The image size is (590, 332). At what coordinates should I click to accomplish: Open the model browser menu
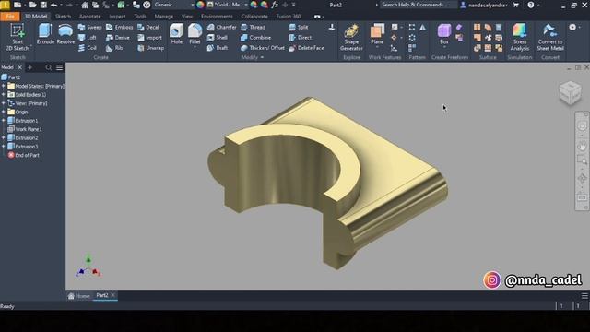tap(59, 67)
